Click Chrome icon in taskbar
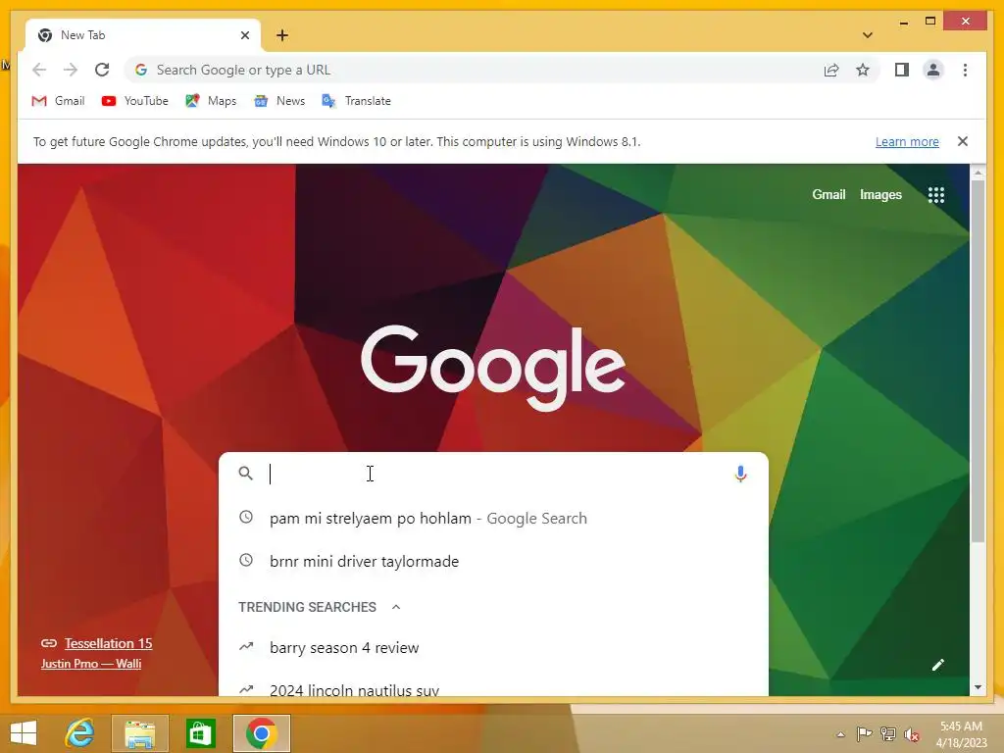The height and width of the screenshot is (753, 1004). (261, 733)
